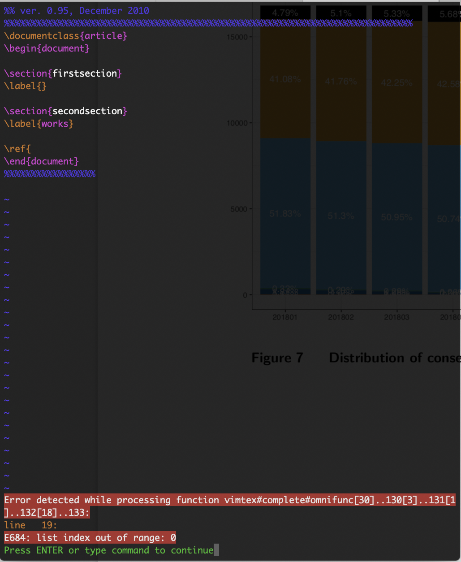Viewport: 461px width, 562px height.
Task: Click the \begin{document} line
Action: pyautogui.click(x=47, y=48)
